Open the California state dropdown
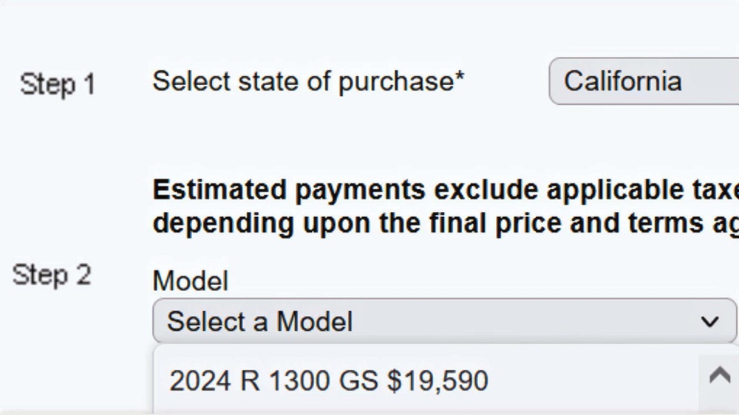The width and height of the screenshot is (739, 415). coord(643,81)
